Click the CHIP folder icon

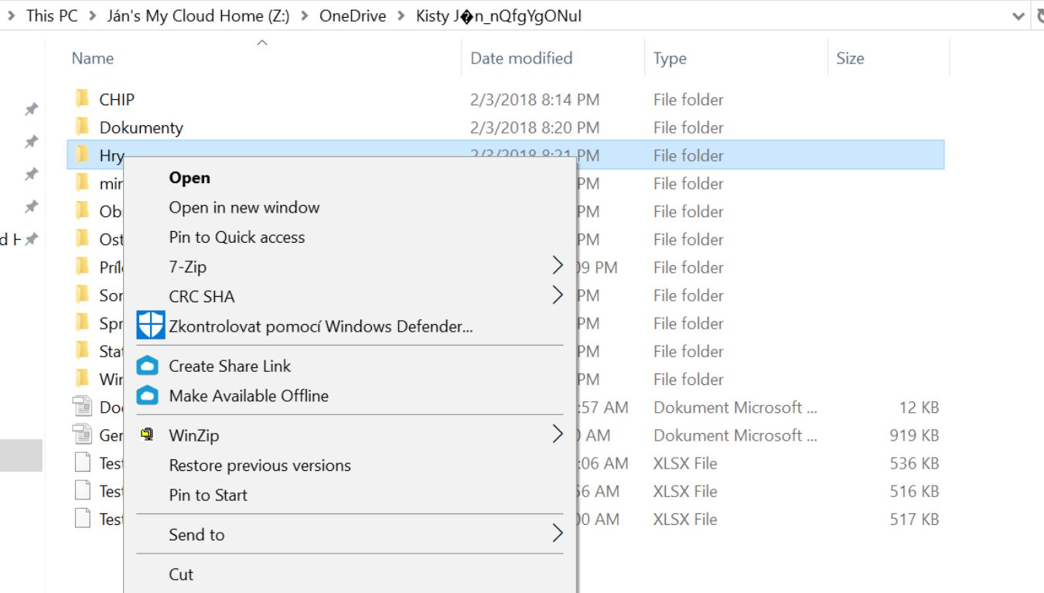click(82, 99)
